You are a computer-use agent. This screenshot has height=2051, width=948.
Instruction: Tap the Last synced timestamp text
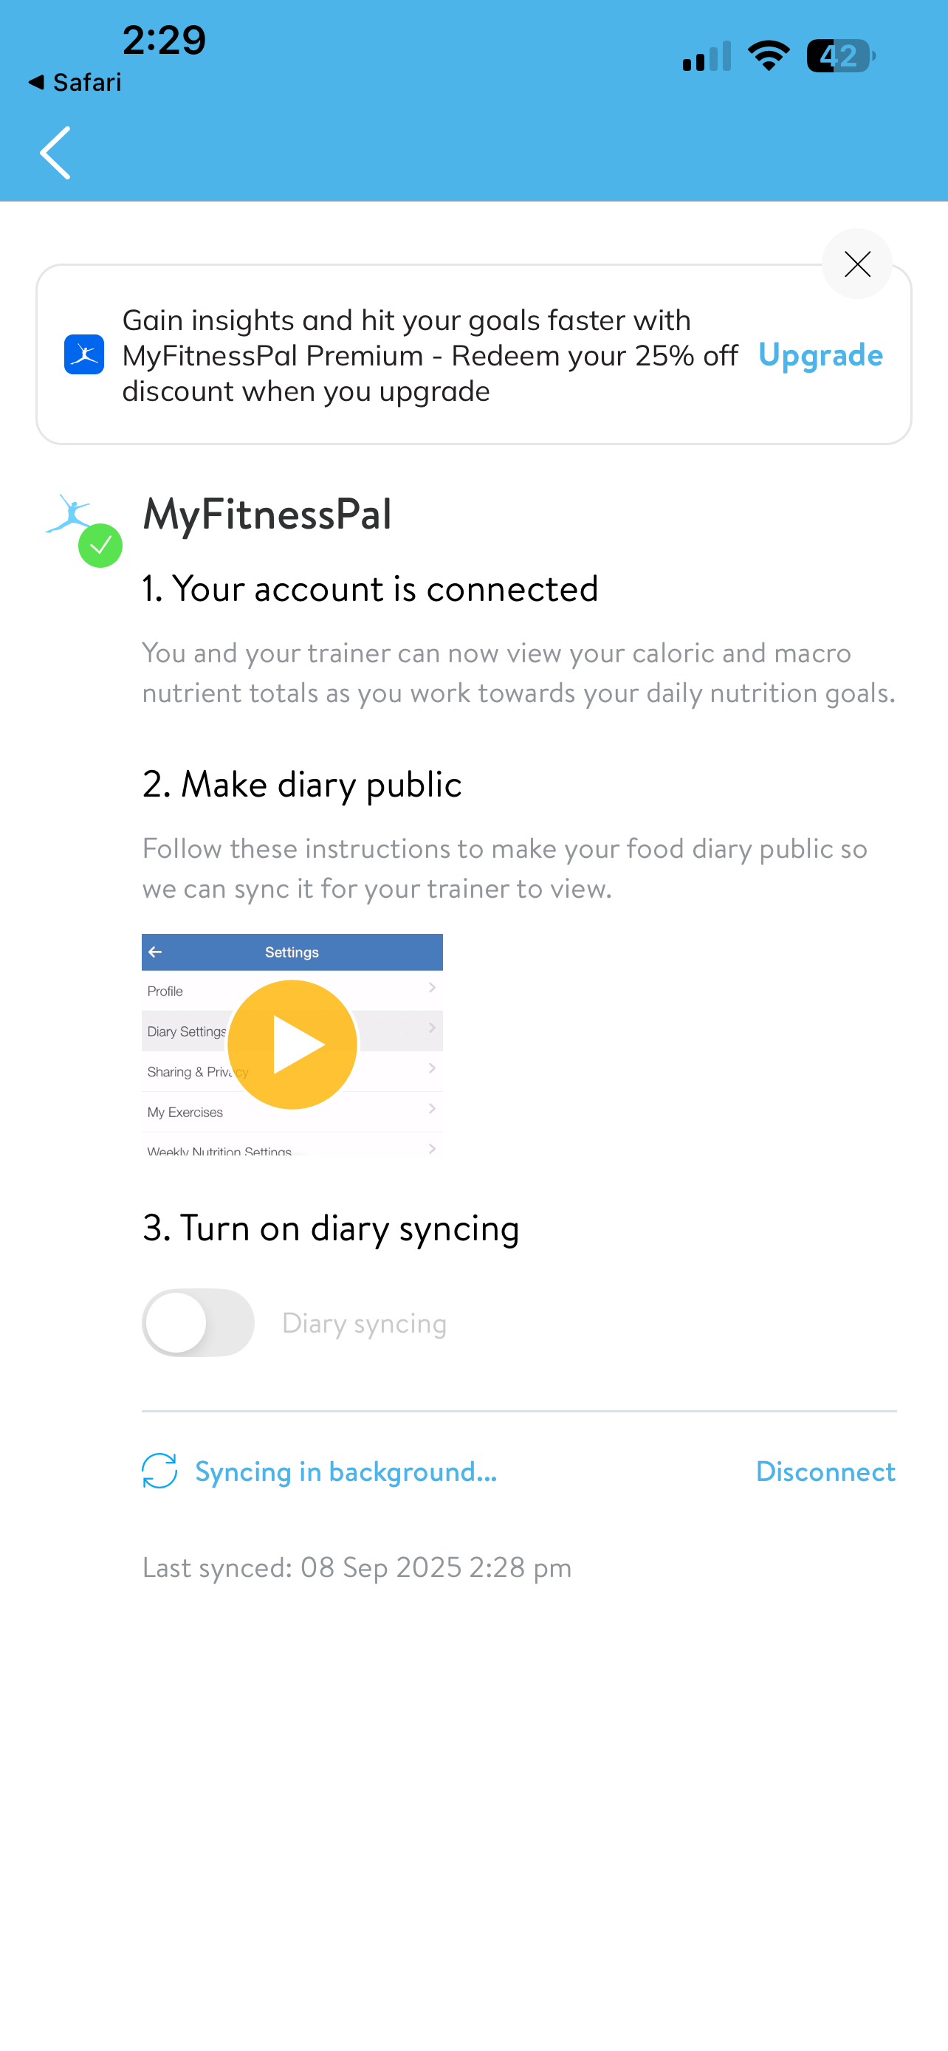pos(357,1567)
